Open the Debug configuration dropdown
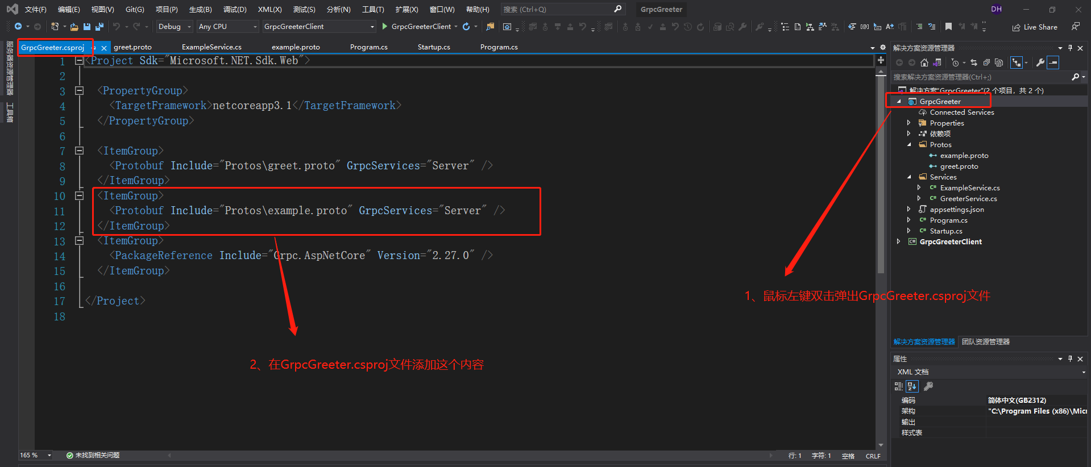The width and height of the screenshot is (1091, 467). (175, 27)
